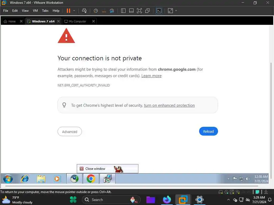274x205 pixels.
Task: Open the power options dropdown next to pause
Action: point(74,11)
